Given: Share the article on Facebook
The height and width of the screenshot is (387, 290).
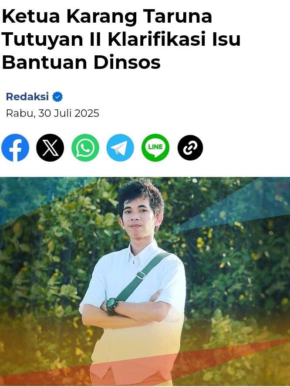Looking at the screenshot, I should pos(15,148).
